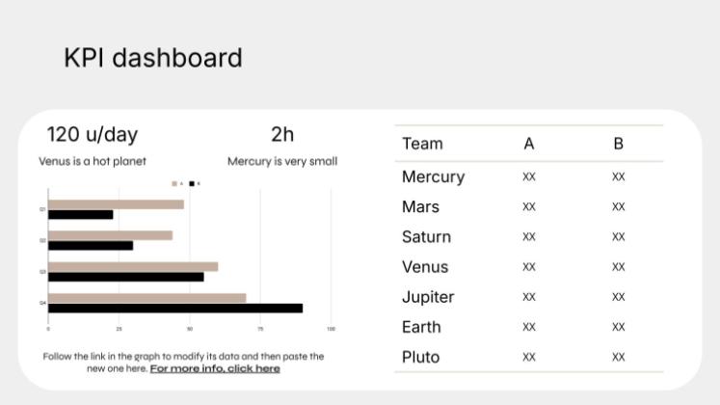Select column A header in table
The height and width of the screenshot is (405, 720).
(529, 144)
